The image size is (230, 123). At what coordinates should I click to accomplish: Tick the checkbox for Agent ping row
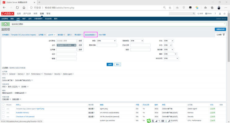(x=3, y=109)
